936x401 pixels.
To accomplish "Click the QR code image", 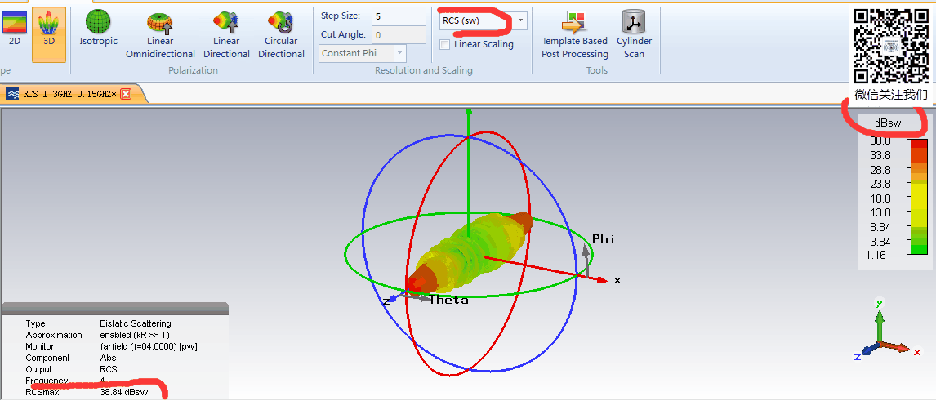I will tap(891, 47).
